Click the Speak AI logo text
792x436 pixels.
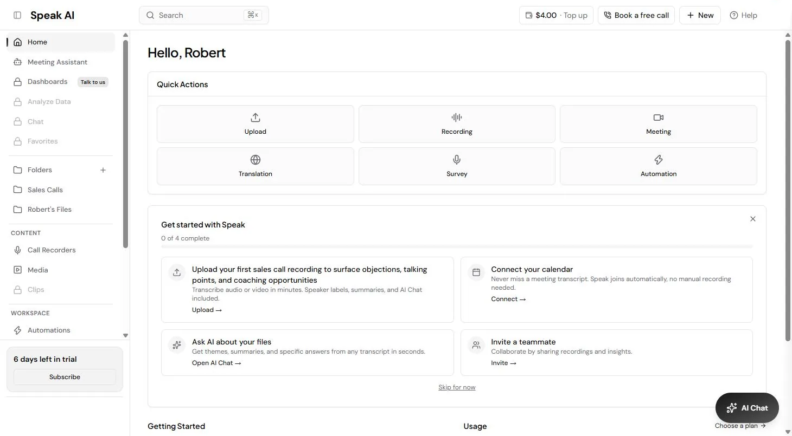pyautogui.click(x=52, y=15)
